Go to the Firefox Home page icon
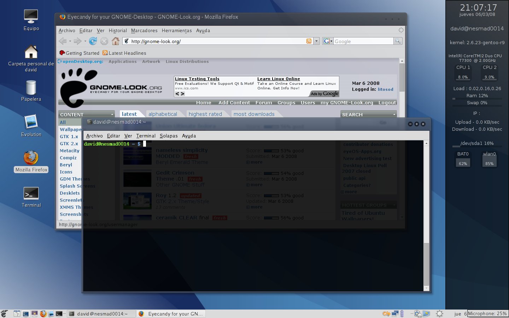Image resolution: width=509 pixels, height=318 pixels. [x=116, y=41]
